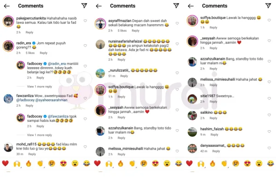
Task: Like the pakejpercutiankita comment
Action: point(85,21)
